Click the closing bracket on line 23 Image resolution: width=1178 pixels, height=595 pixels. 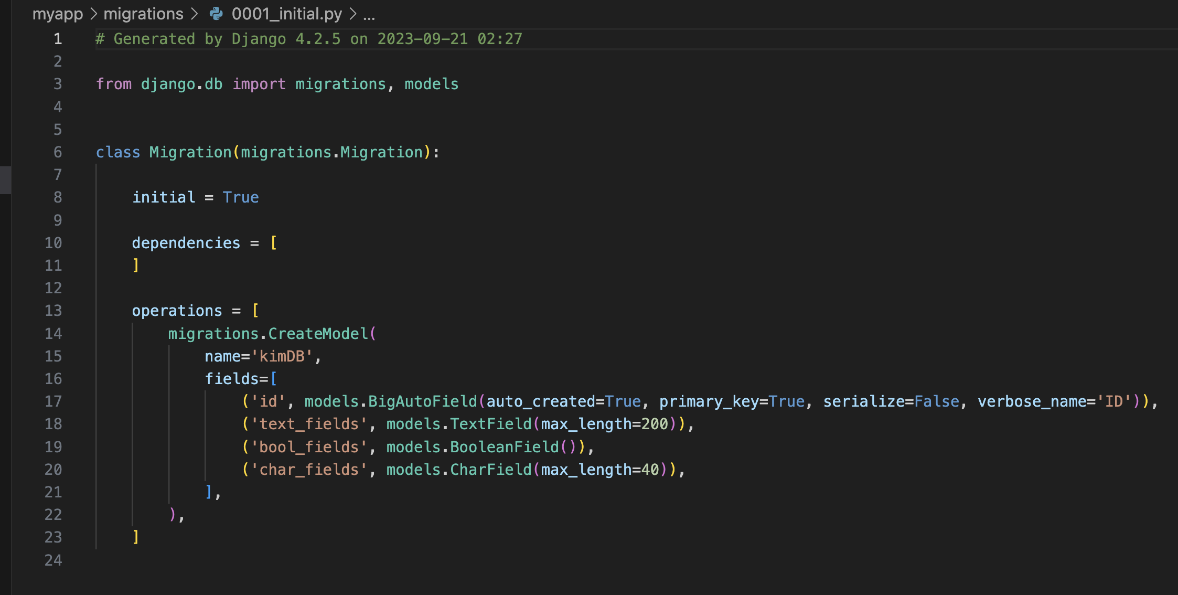[136, 537]
